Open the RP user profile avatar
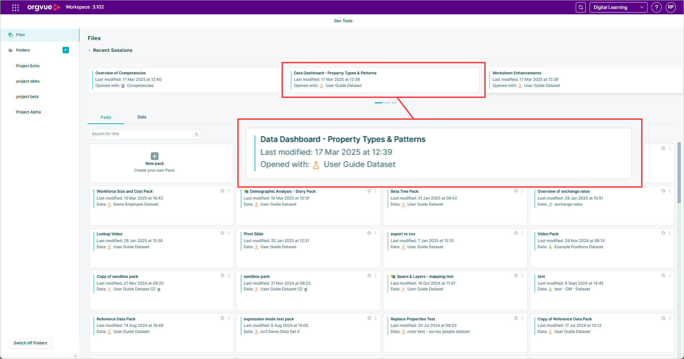This screenshot has height=359, width=684. click(x=671, y=7)
